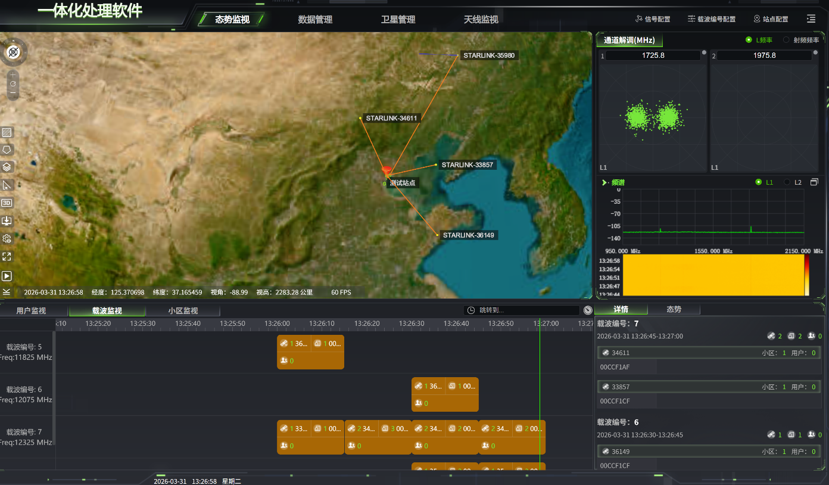829x485 pixels.
Task: Select L2 spectrum radio button
Action: (x=787, y=182)
